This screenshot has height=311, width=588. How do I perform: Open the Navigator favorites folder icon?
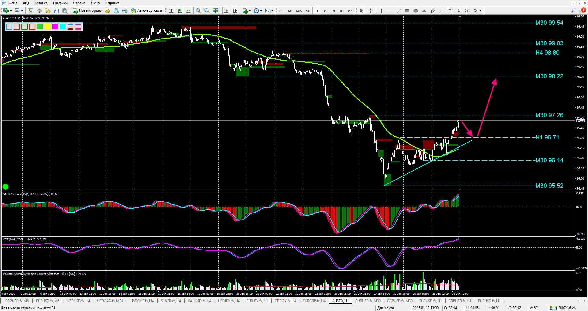[x=48, y=11]
